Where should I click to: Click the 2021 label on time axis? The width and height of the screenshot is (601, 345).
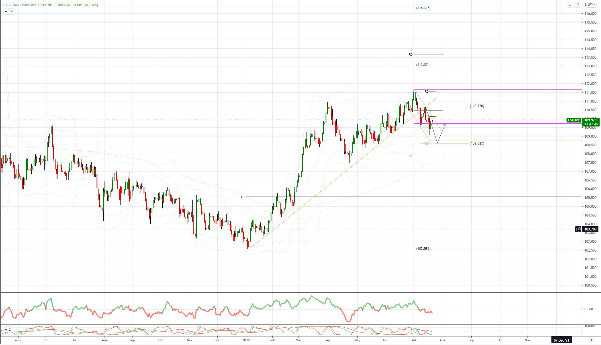pos(246,340)
